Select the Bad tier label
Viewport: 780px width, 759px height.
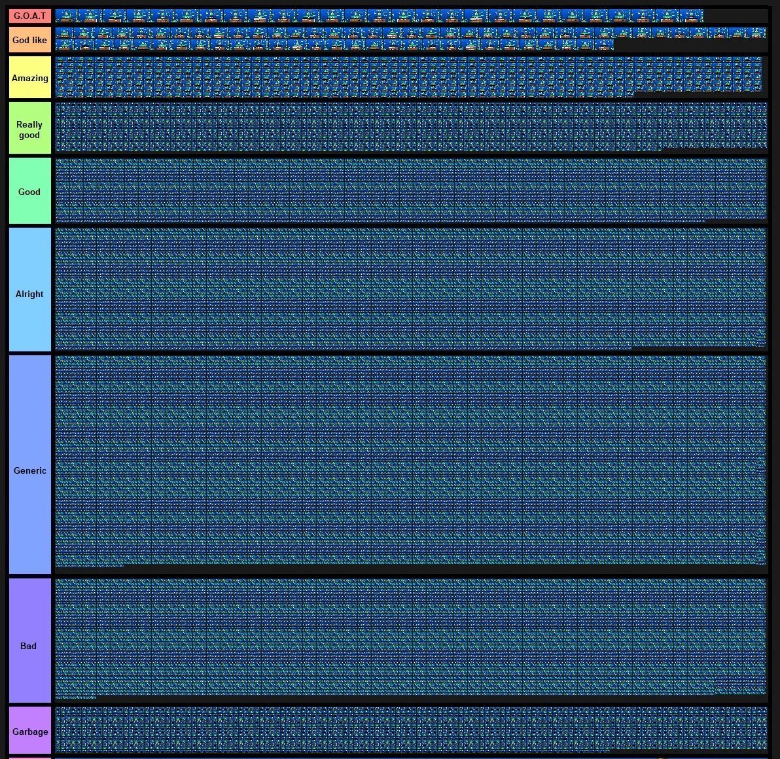click(x=29, y=645)
